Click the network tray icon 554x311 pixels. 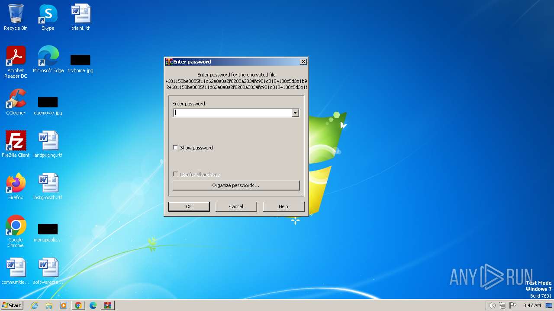pos(502,305)
